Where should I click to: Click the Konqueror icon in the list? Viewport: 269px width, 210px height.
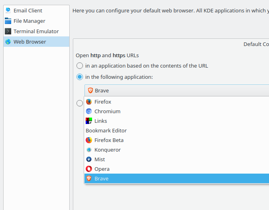pos(89,150)
